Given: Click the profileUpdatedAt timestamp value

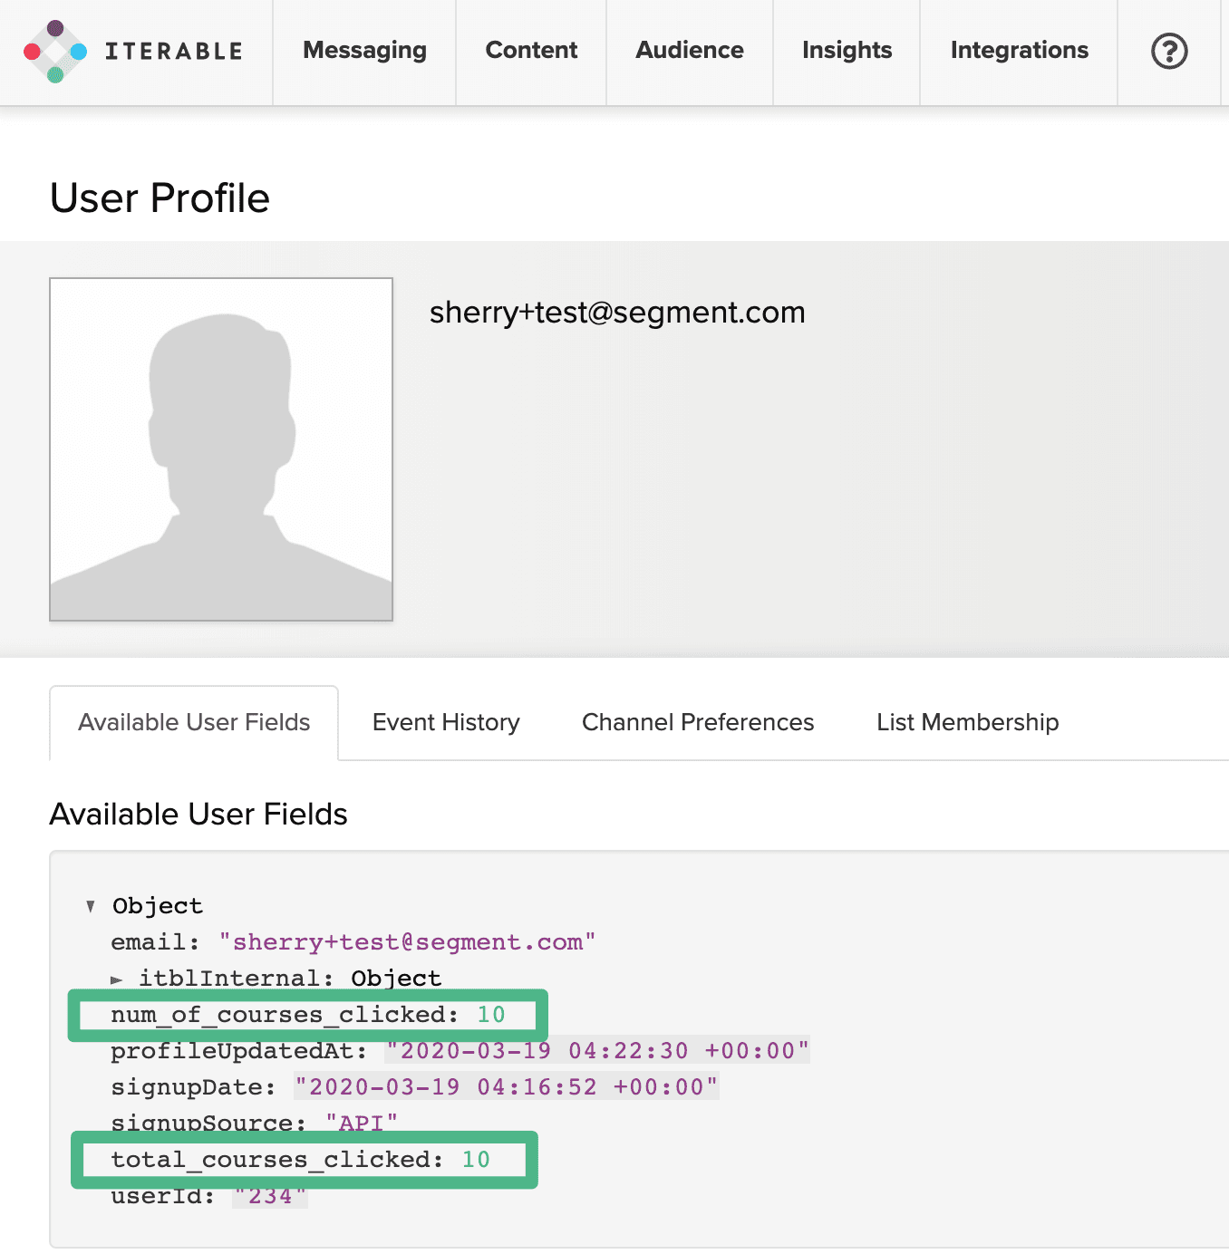Looking at the screenshot, I should (x=597, y=1051).
